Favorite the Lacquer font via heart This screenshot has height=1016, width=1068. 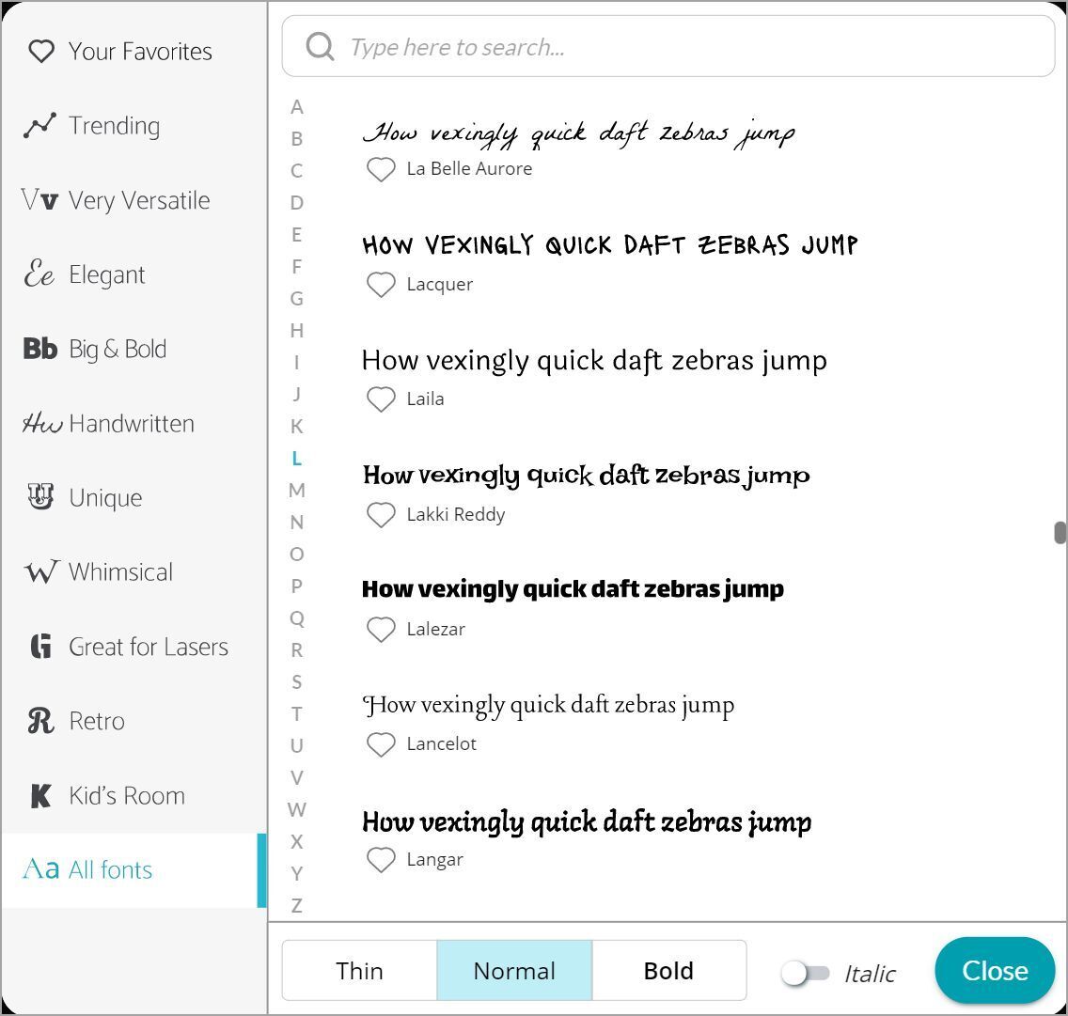[381, 284]
